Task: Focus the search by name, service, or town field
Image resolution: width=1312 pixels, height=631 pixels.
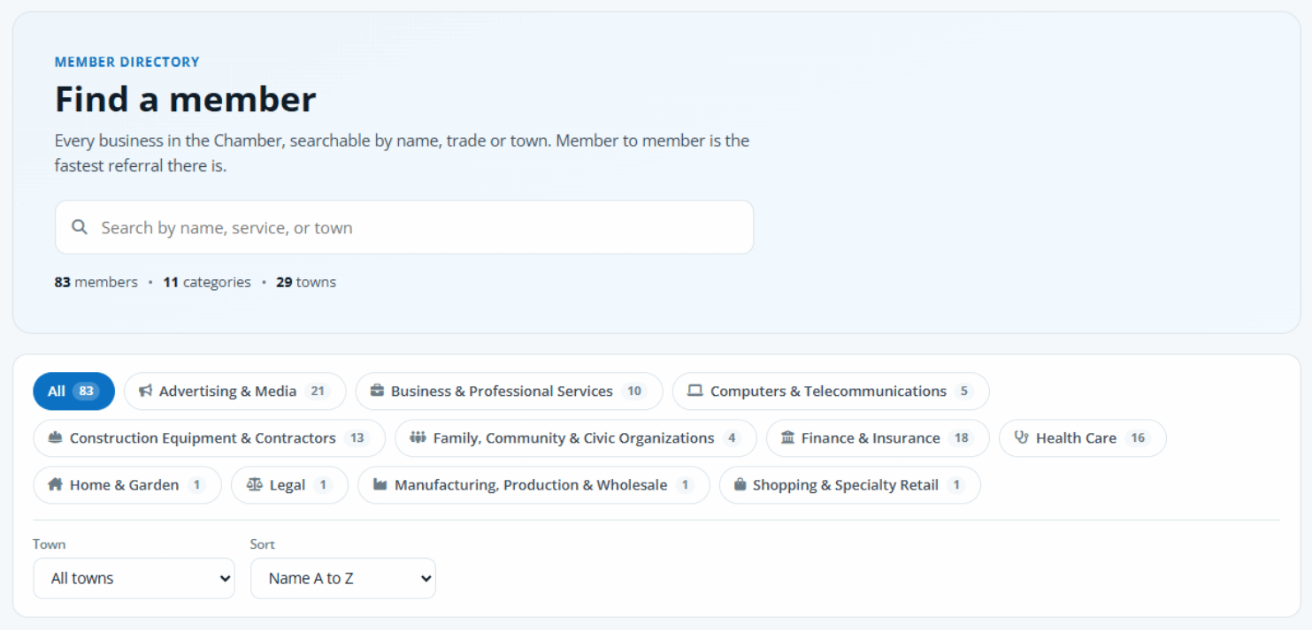Action: click(404, 227)
